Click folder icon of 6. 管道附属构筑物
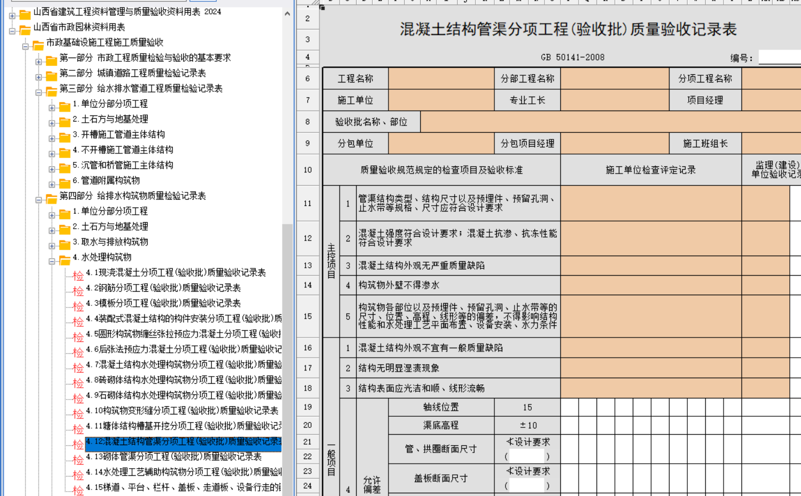This screenshot has height=496, width=801. pos(65,181)
